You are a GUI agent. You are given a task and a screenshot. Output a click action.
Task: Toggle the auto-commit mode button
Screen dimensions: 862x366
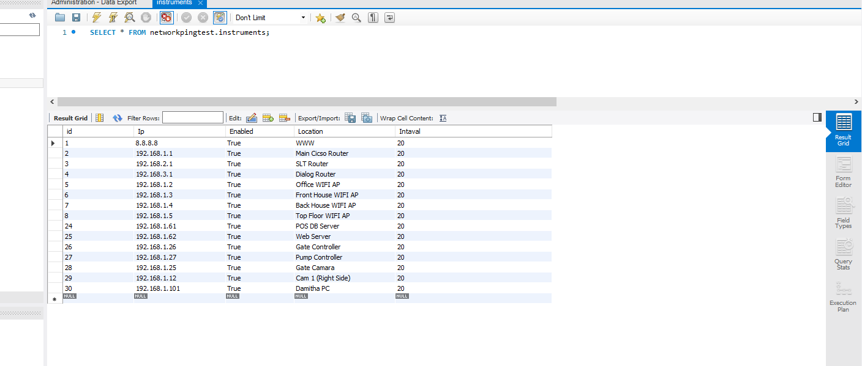coord(219,18)
